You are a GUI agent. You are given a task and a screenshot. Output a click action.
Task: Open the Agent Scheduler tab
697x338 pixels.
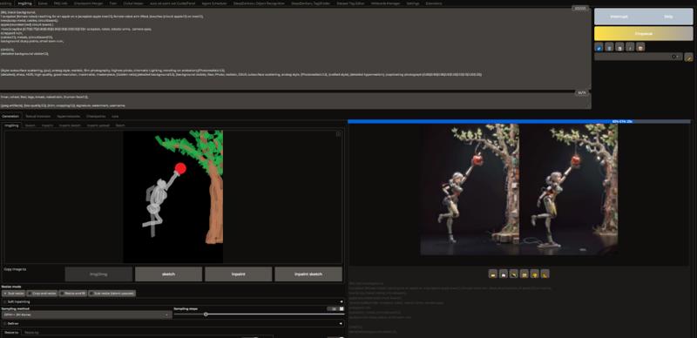coord(214,3)
